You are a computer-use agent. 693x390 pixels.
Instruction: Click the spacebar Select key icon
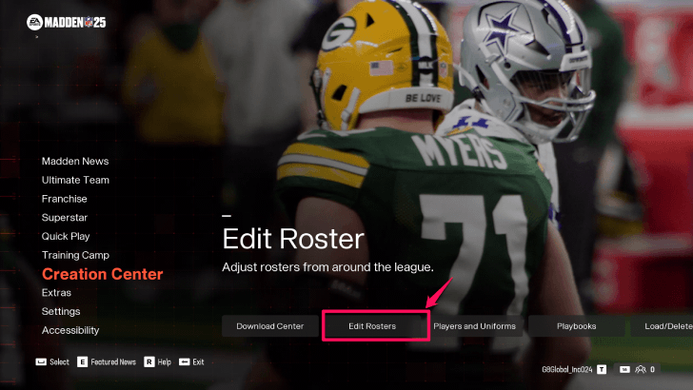(x=41, y=361)
